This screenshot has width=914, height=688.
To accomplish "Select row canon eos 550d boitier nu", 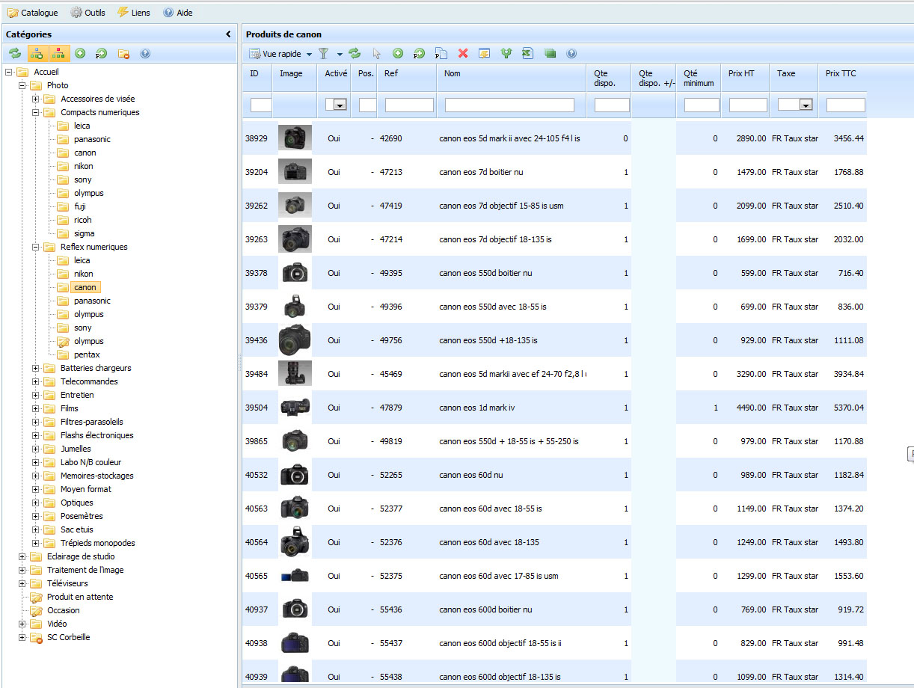I will [554, 273].
